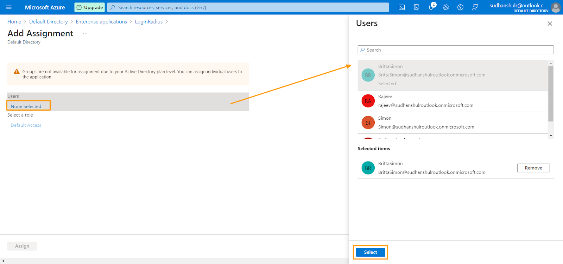Viewport: 563px width, 264px height.
Task: Navigate to LoginRadius breadcrumb
Action: (x=149, y=22)
